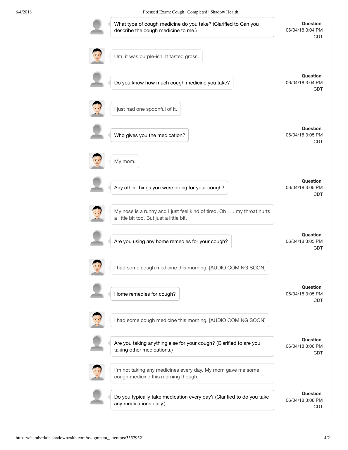Click patient avatar next to "Um, it was purple-ish"
This screenshot has height=450, width=348.
click(97, 56)
